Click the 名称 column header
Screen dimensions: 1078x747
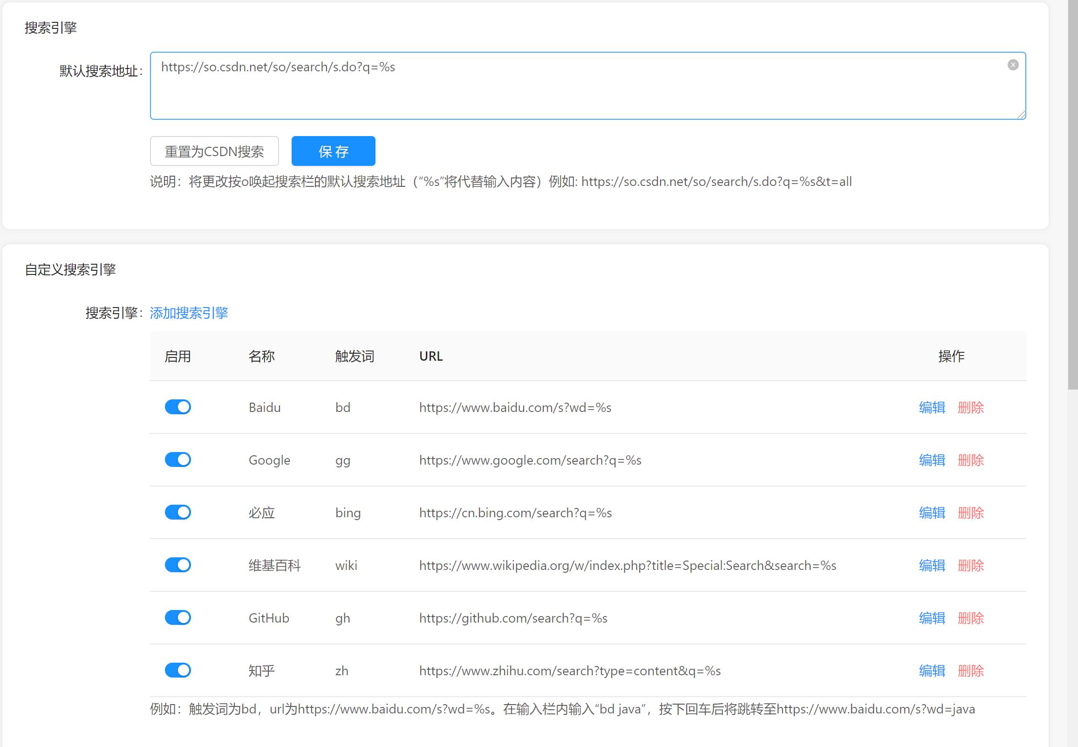click(261, 356)
